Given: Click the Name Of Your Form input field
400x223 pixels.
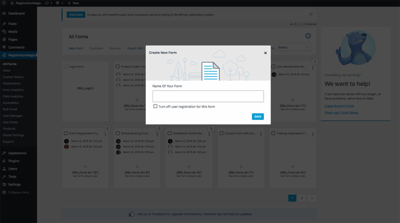Looking at the screenshot, I should click(x=208, y=96).
